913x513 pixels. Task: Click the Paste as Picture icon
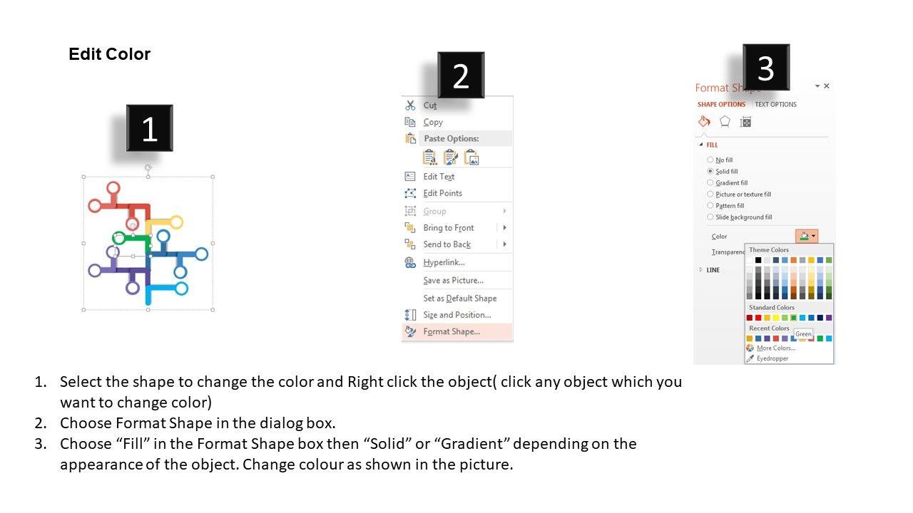coord(471,157)
